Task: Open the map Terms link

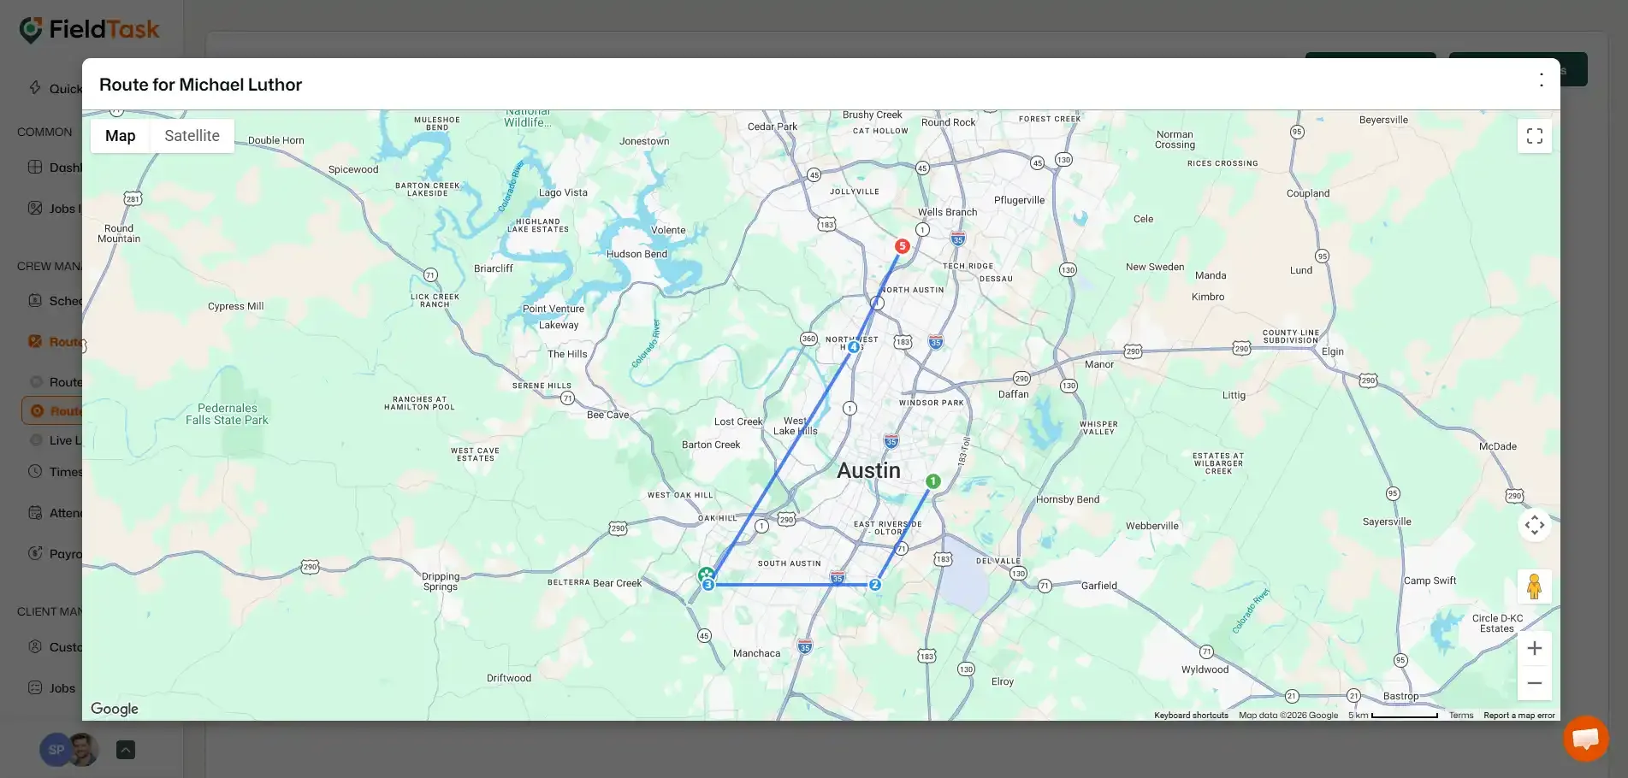Action: [1461, 716]
